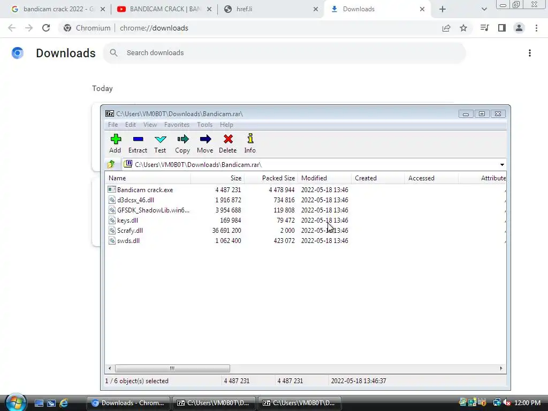Click the left arrow of the horizontal scrollbar
This screenshot has width=548, height=411.
pos(110,368)
